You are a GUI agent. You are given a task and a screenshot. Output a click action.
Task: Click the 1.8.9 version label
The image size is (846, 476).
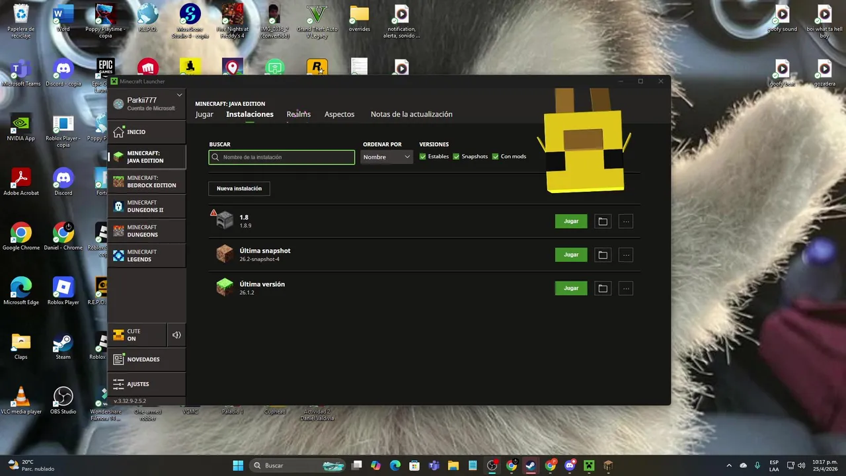(245, 225)
